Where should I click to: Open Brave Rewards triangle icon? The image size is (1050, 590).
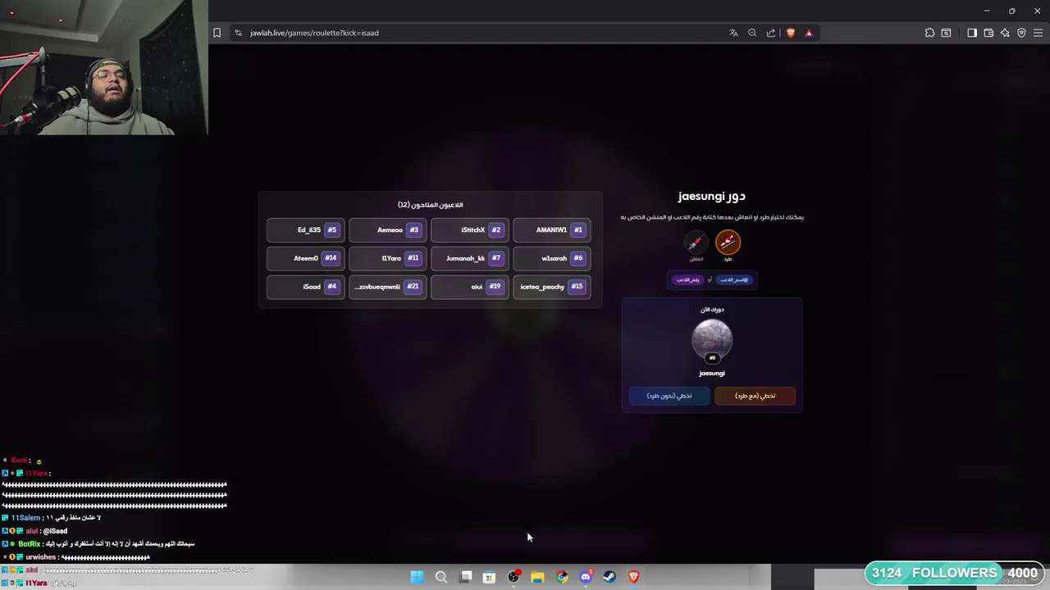pos(809,33)
